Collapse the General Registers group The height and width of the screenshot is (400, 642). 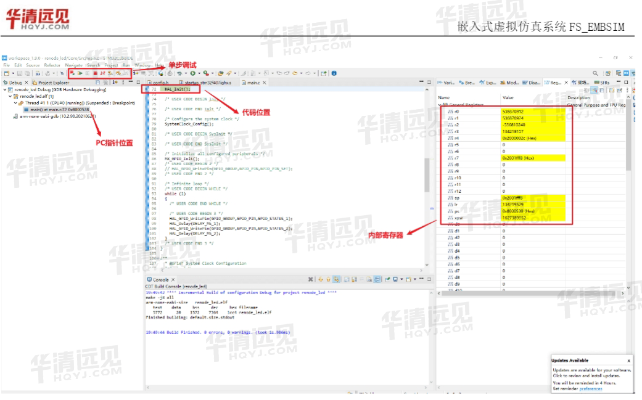pyautogui.click(x=440, y=105)
